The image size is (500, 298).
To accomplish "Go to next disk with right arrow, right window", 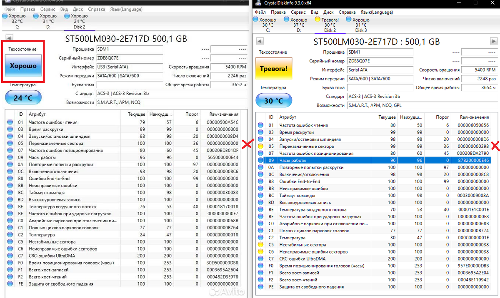I will 494,41.
